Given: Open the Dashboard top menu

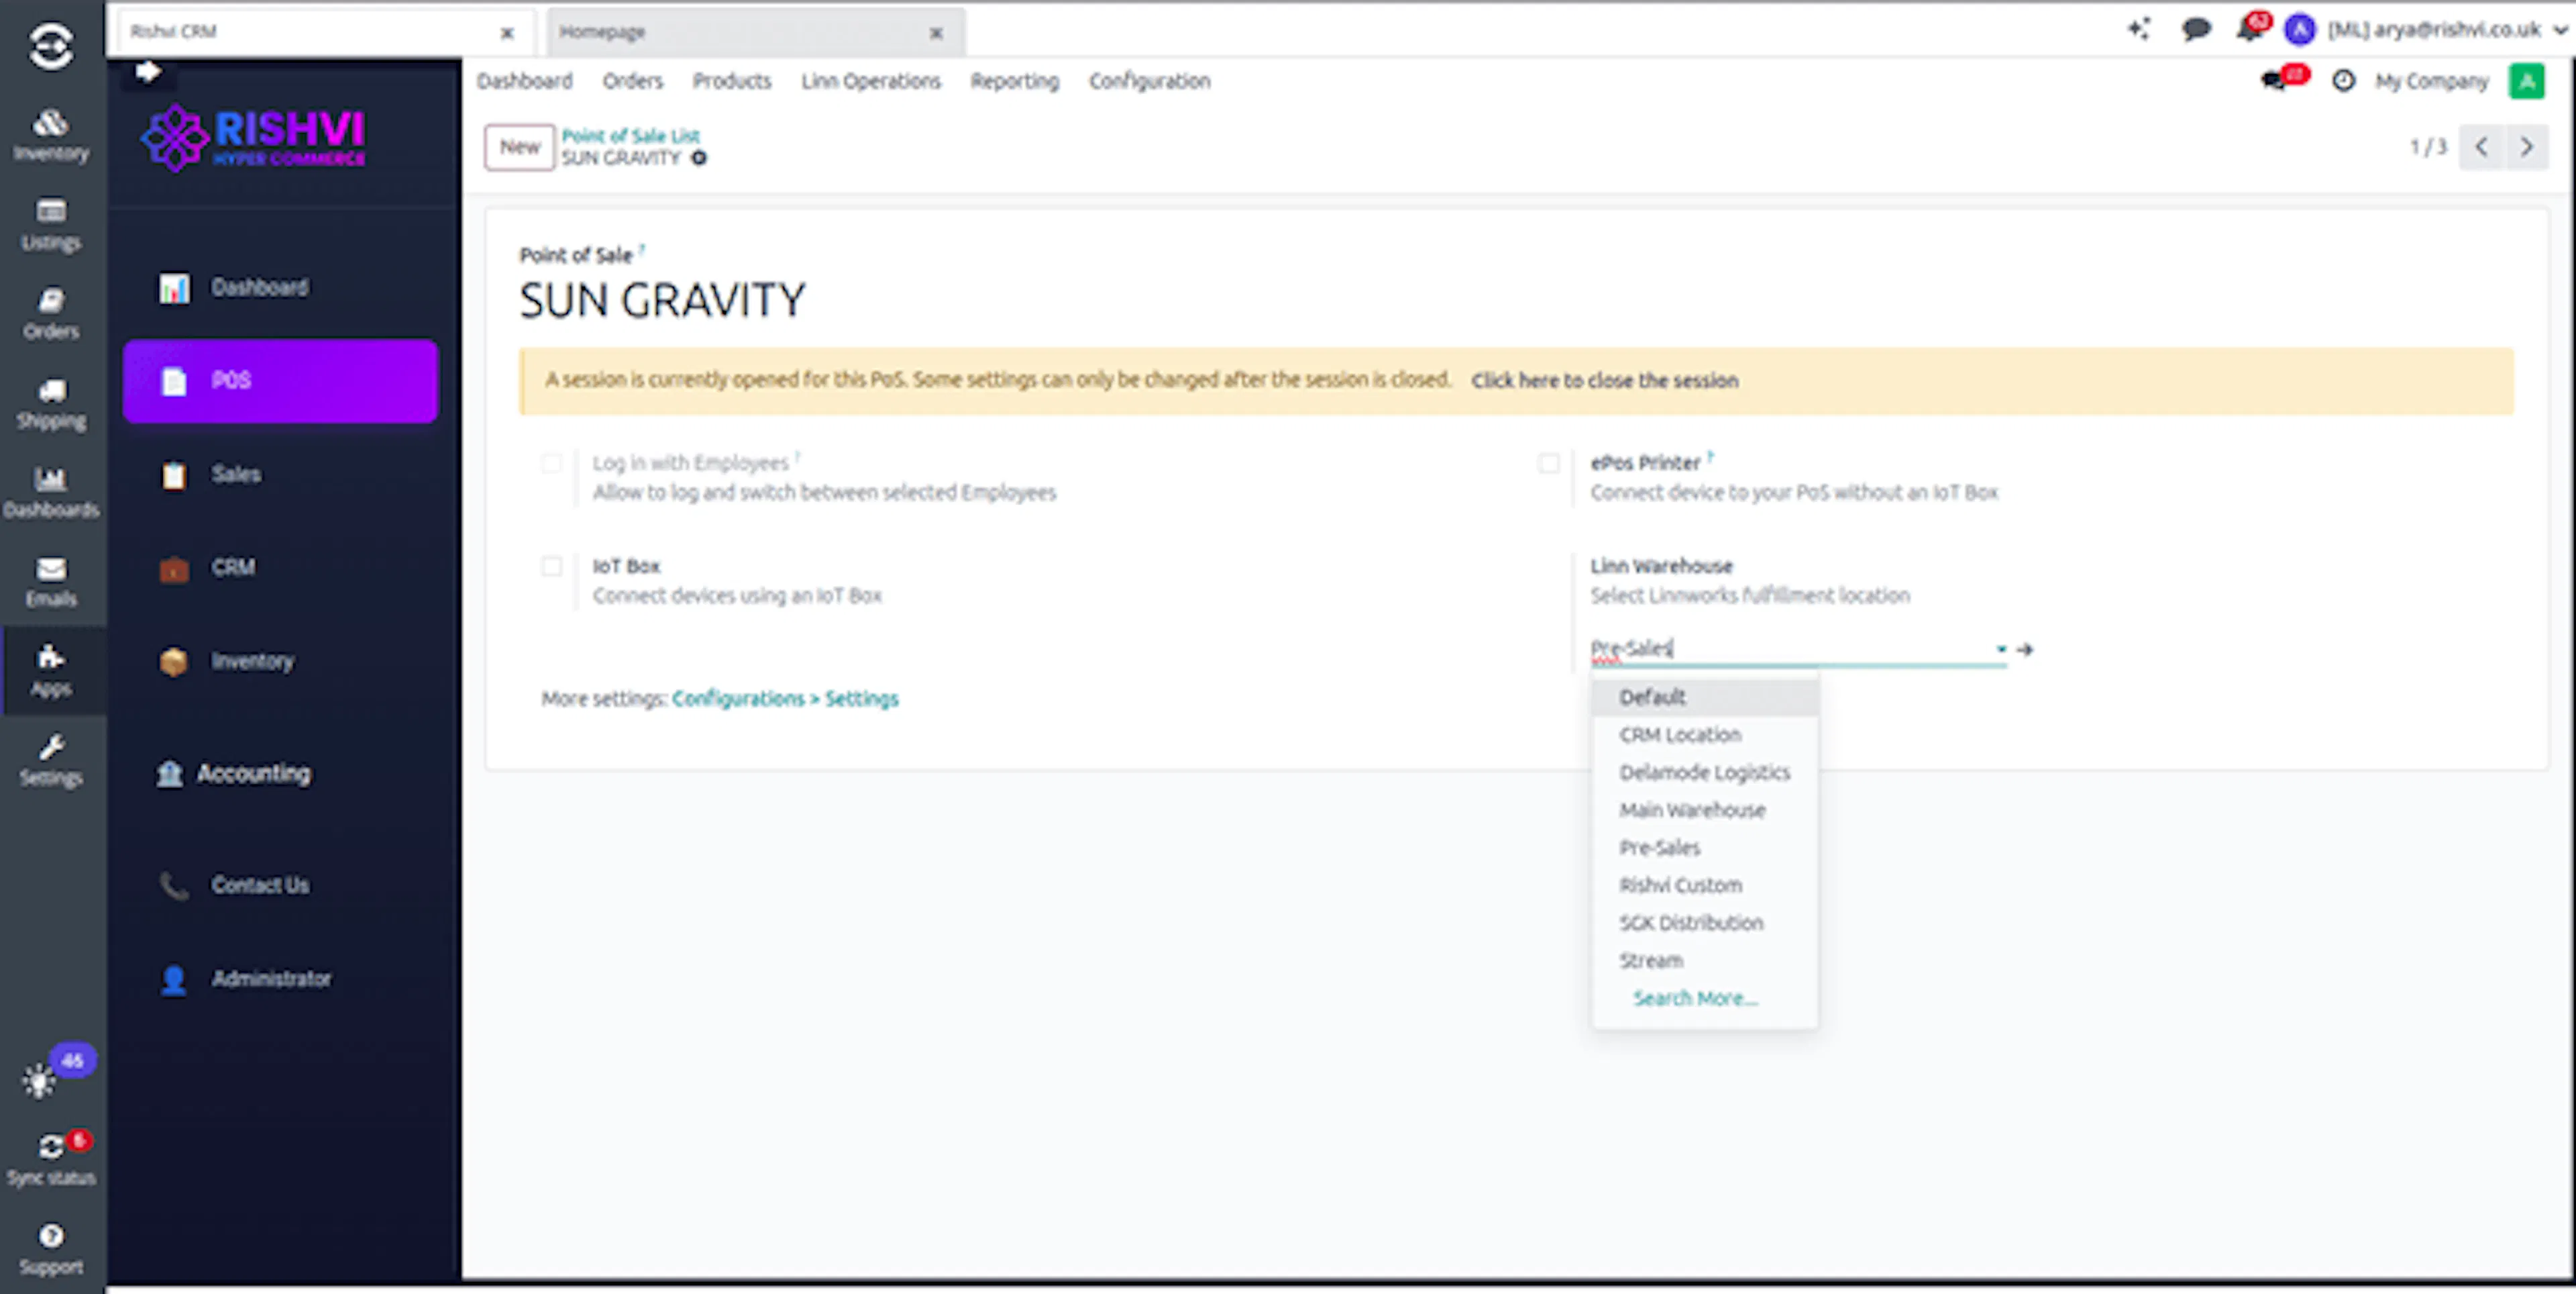Looking at the screenshot, I should pyautogui.click(x=524, y=81).
